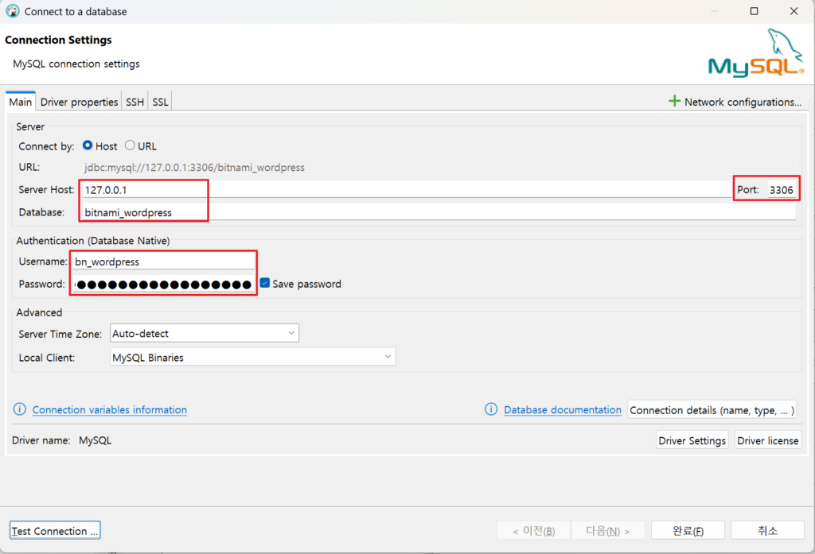Switch to the Main tab

pos(20,102)
